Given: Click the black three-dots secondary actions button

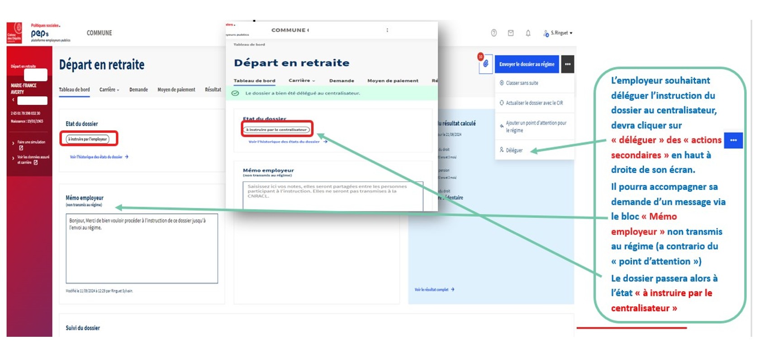Looking at the screenshot, I should pyautogui.click(x=568, y=64).
